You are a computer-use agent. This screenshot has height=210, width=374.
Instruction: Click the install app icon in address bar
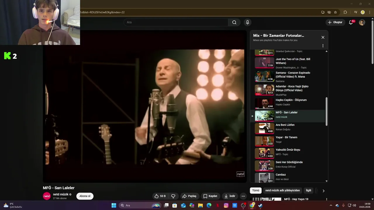[x=323, y=12]
